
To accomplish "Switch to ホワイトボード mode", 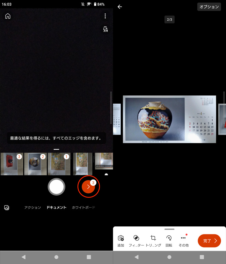I will [x=83, y=207].
